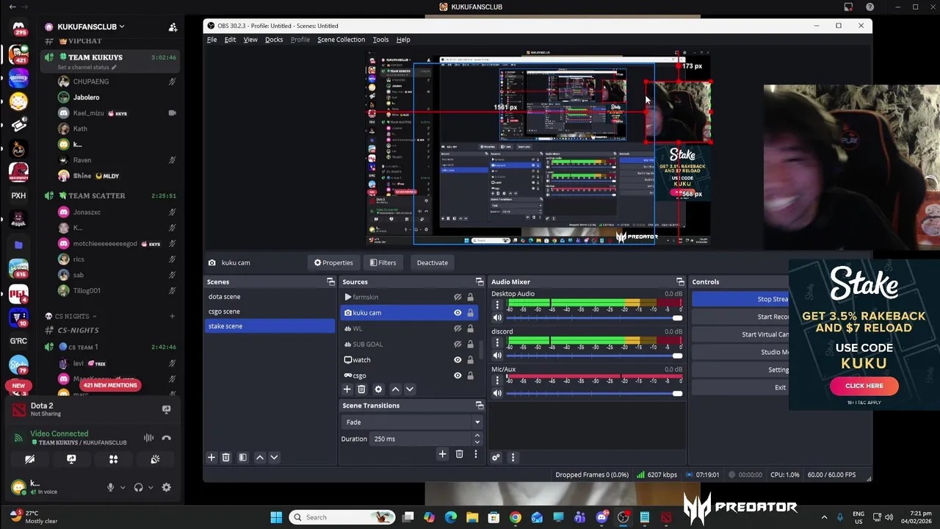Remove selected scene with trash icon
This screenshot has height=529, width=940.
[226, 457]
